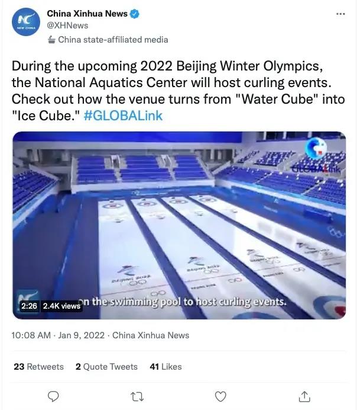This screenshot has width=357, height=410.
Task: Tap the share upload icon
Action: [x=304, y=396]
